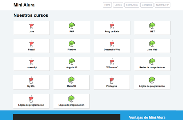Screen dimensions: 183x120
Task: Open the AngularJS course label
Action: click(72, 67)
